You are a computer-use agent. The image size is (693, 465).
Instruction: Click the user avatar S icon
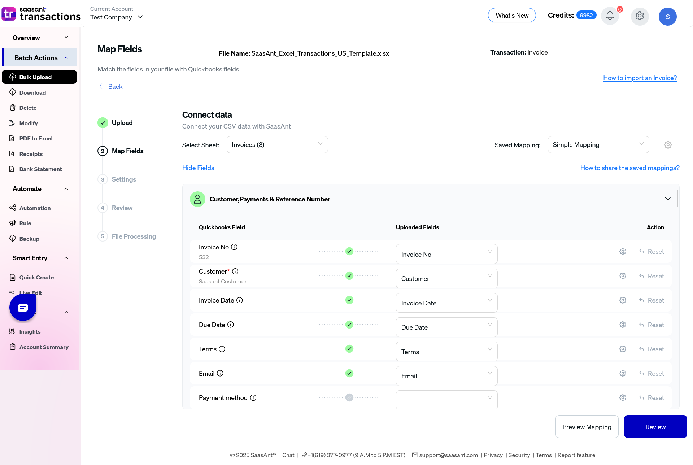point(667,17)
